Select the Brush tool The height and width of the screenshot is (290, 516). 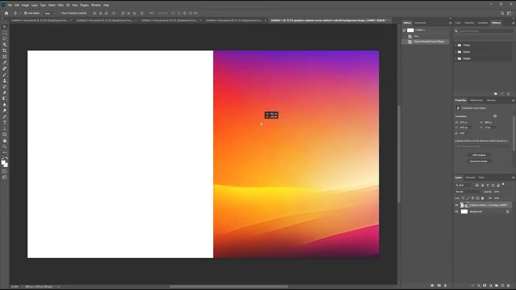point(4,75)
